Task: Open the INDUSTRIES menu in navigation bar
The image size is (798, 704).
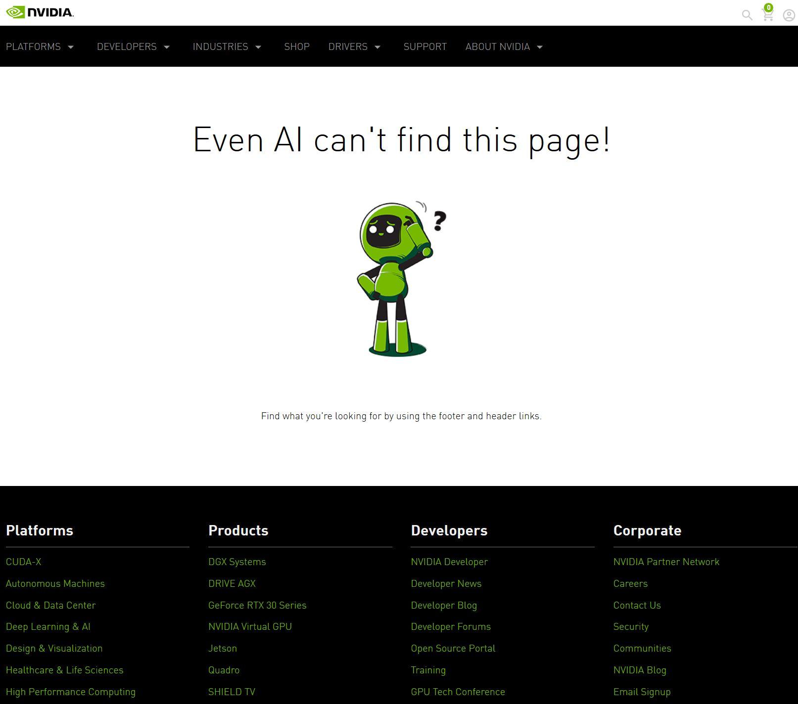Action: 220,46
